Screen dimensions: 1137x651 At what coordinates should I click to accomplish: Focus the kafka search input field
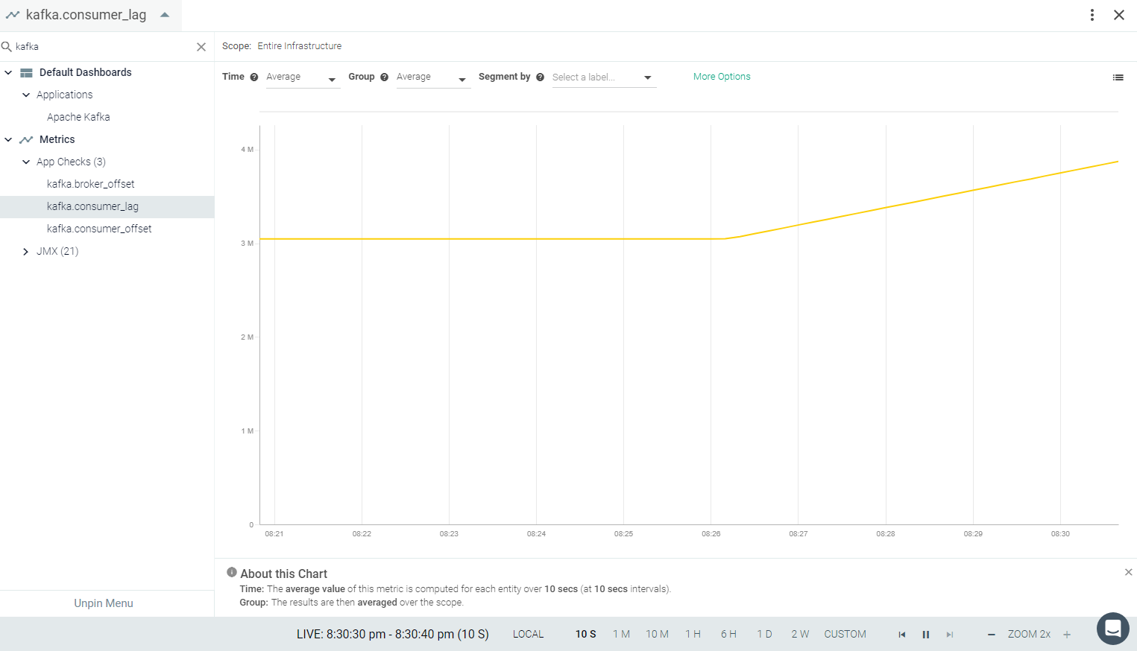[x=103, y=47]
